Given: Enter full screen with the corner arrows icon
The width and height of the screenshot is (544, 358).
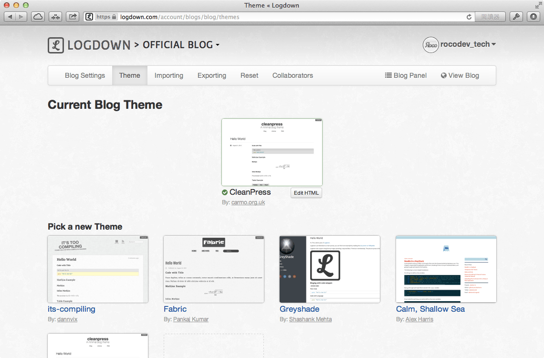Looking at the screenshot, I should [538, 5].
